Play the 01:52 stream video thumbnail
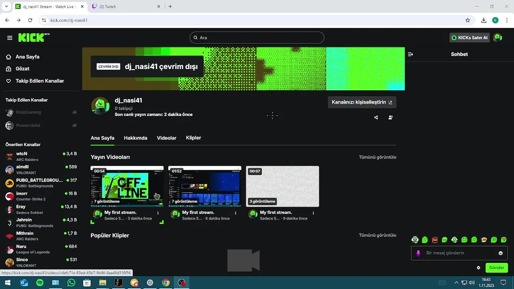Image resolution: width=514 pixels, height=289 pixels. (x=205, y=186)
